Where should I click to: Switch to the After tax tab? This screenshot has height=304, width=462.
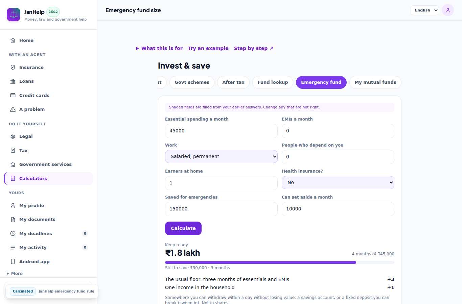pyautogui.click(x=233, y=82)
